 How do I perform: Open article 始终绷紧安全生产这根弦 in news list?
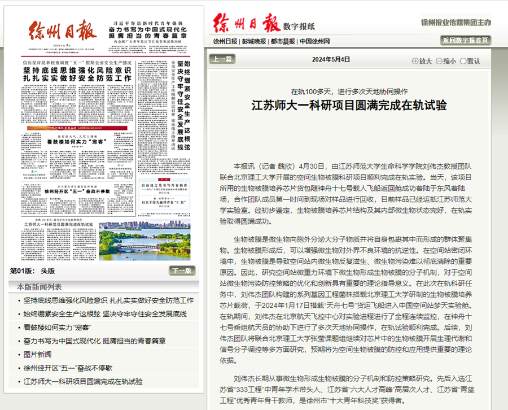coord(105,314)
